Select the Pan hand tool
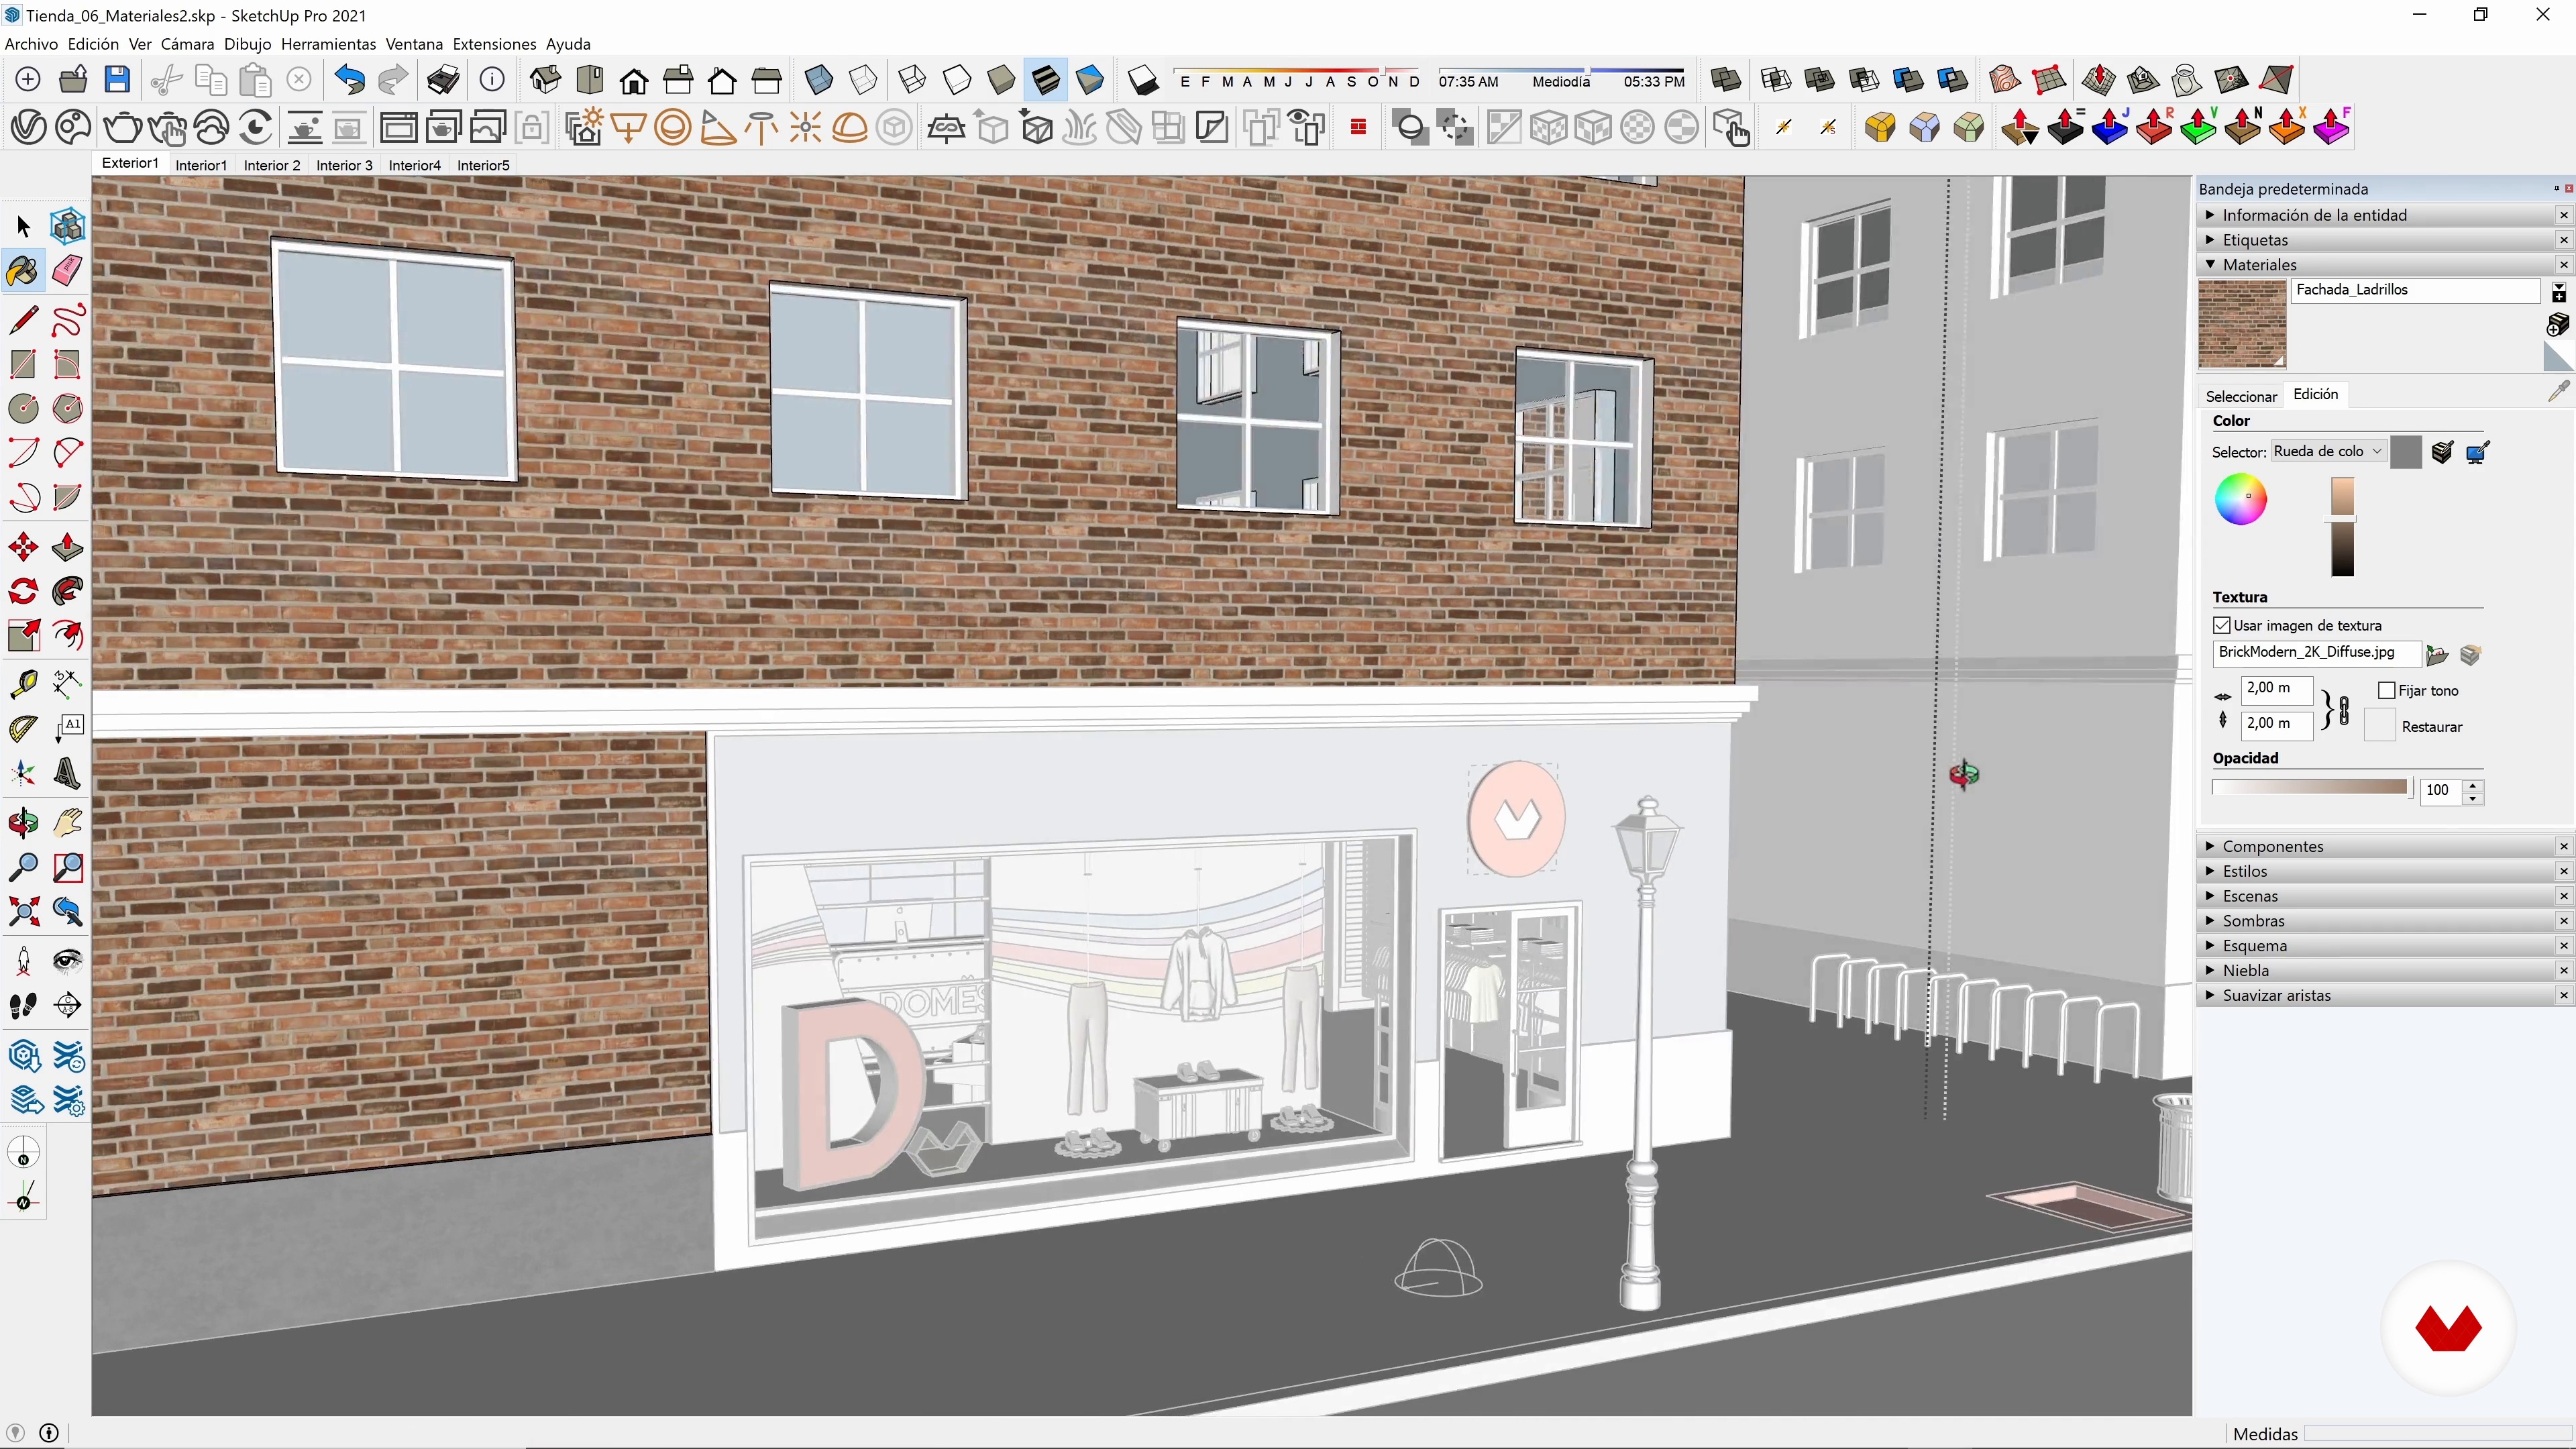This screenshot has height=1449, width=2576. [67, 823]
